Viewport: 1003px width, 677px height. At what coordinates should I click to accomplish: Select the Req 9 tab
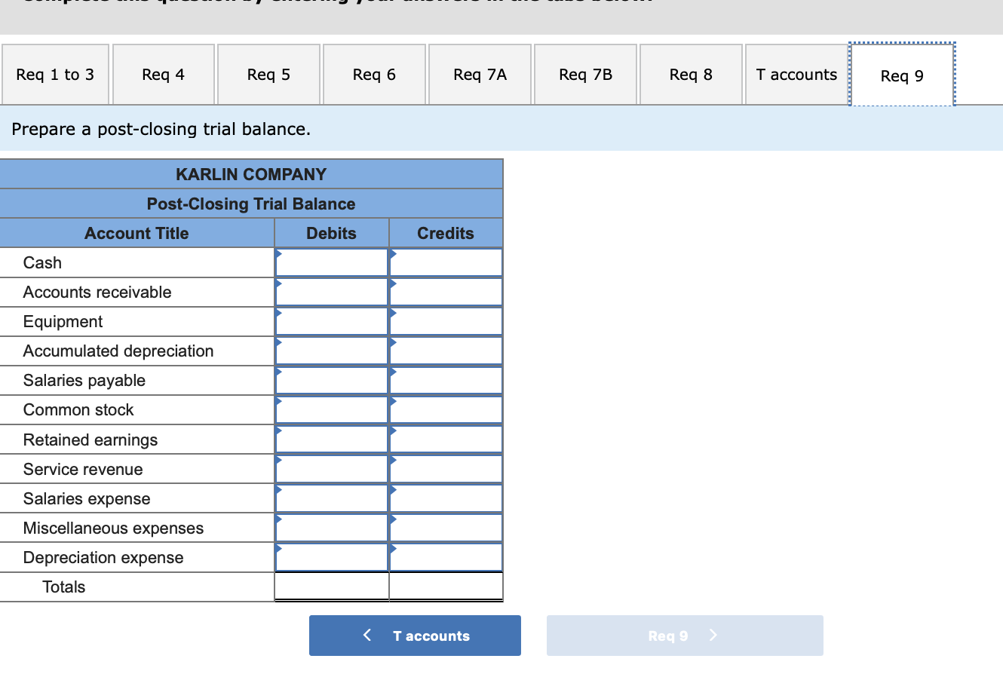[x=902, y=74]
